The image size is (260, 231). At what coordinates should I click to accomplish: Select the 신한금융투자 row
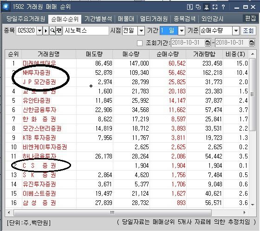pyautogui.click(x=127, y=110)
